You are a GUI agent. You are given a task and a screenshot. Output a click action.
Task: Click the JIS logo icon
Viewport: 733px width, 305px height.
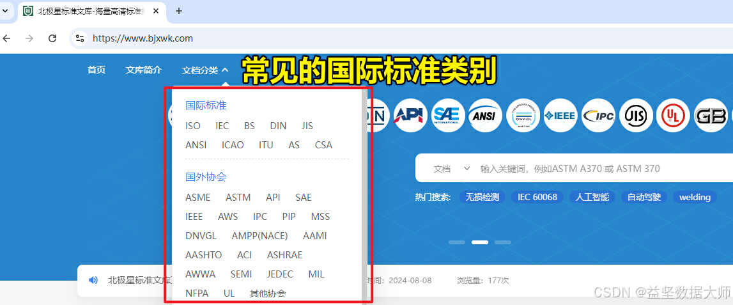click(636, 115)
